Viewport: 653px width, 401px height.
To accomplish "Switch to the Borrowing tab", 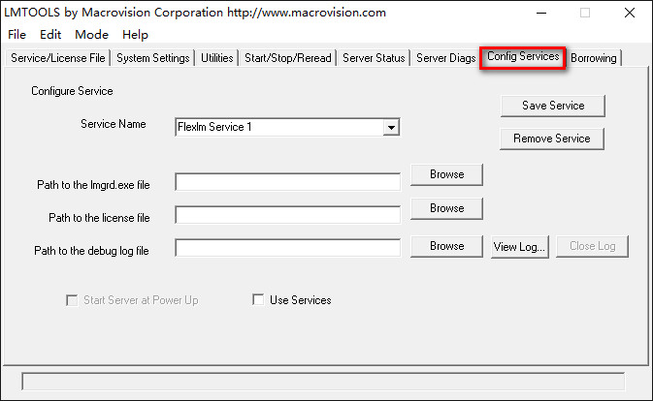I will pyautogui.click(x=594, y=58).
